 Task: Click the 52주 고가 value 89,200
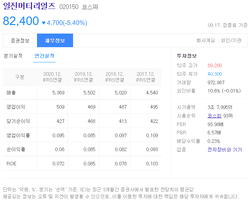(x=214, y=65)
